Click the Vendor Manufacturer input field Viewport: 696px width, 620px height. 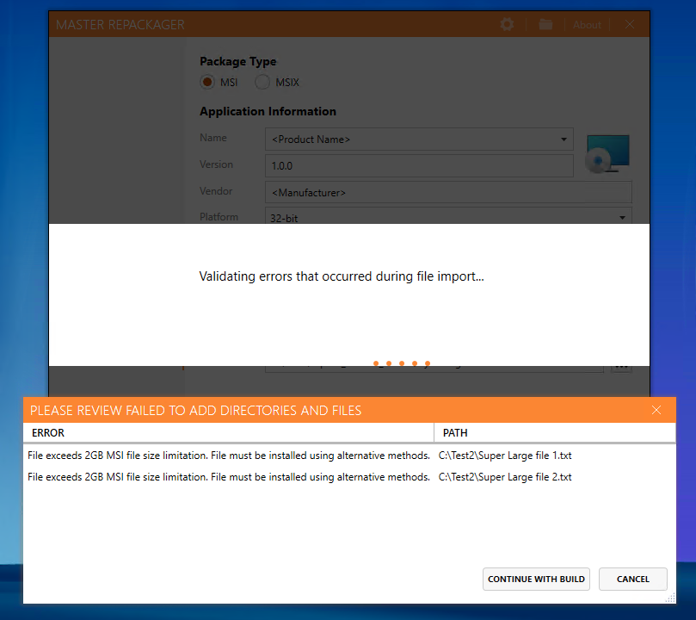[x=448, y=192]
